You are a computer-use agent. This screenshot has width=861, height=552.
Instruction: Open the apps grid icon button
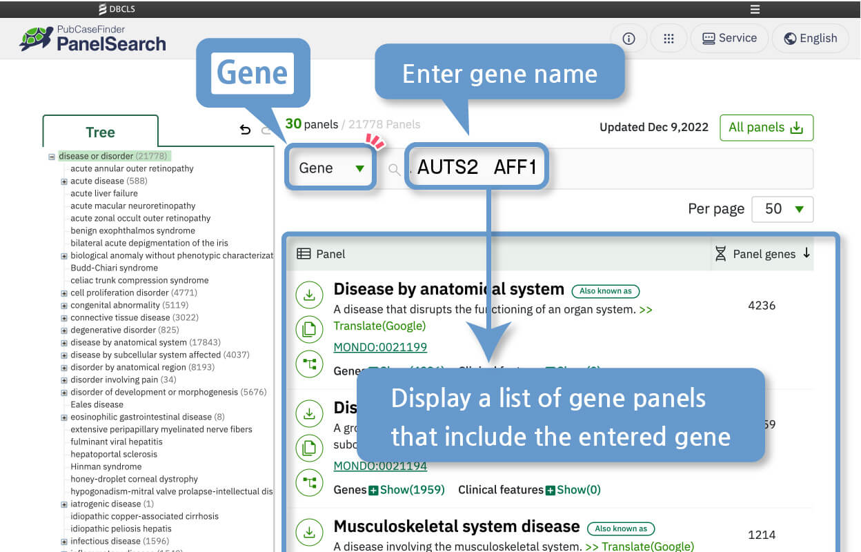(x=669, y=39)
